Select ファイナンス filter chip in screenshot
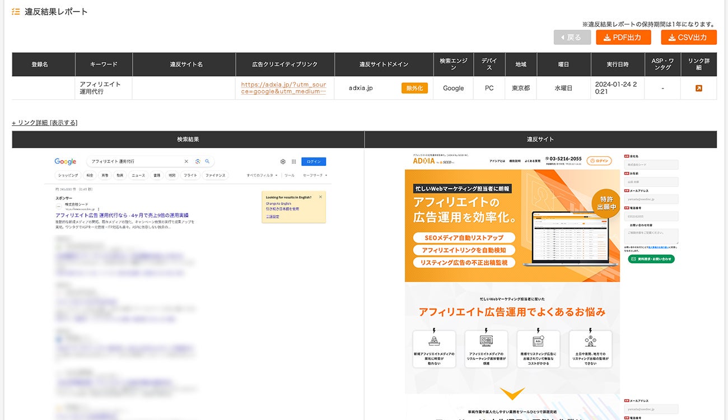The height and width of the screenshot is (420, 728). tap(215, 175)
